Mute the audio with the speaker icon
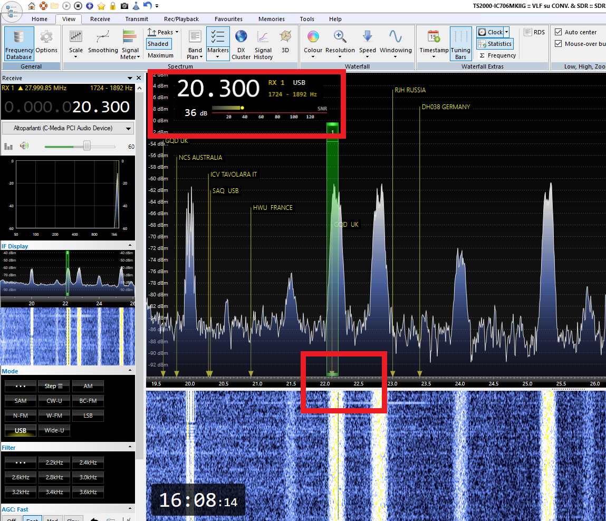606x521 pixels. click(23, 146)
